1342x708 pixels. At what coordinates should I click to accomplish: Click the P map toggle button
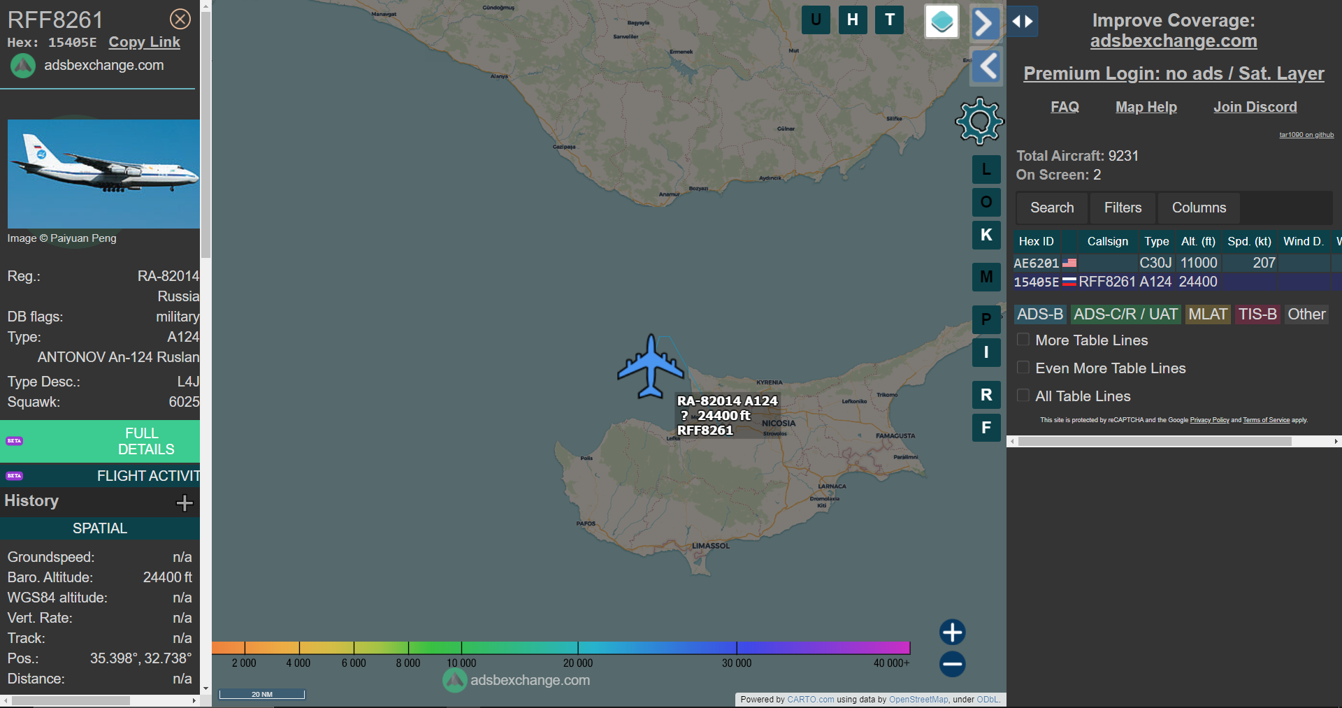[x=986, y=319]
